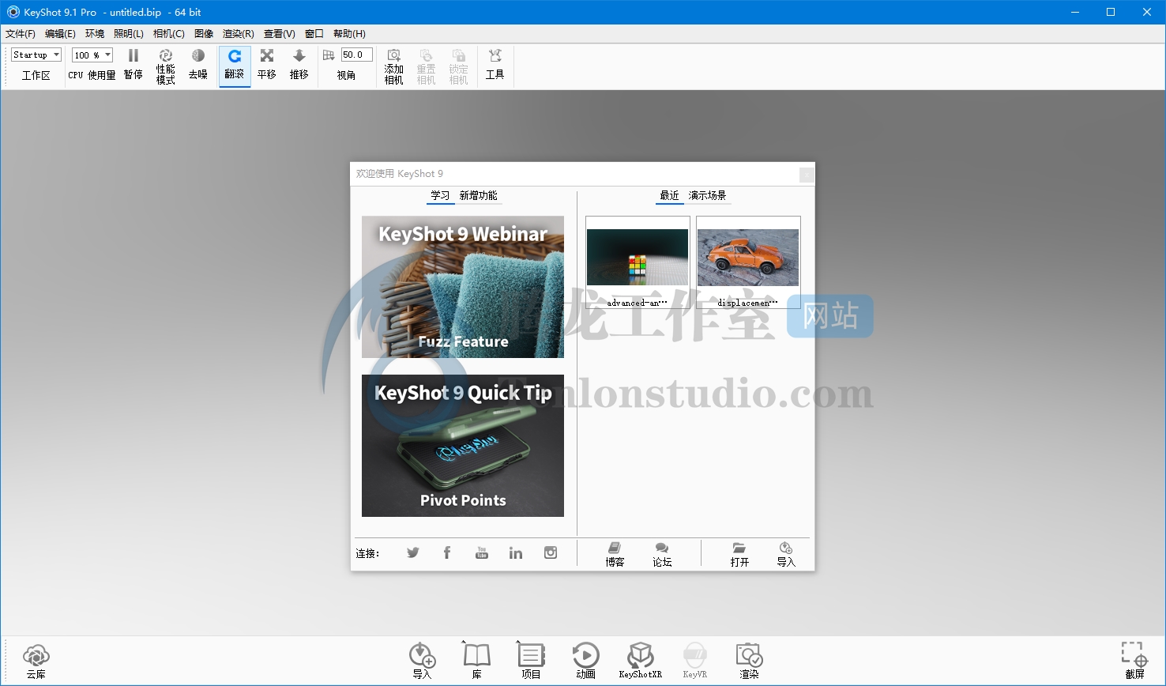Select the Tumble (翻滚) camera tool
The width and height of the screenshot is (1166, 686).
(x=235, y=65)
